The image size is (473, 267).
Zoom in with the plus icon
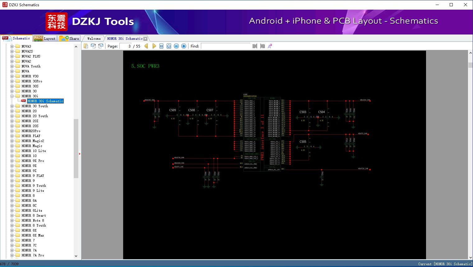pos(184,46)
